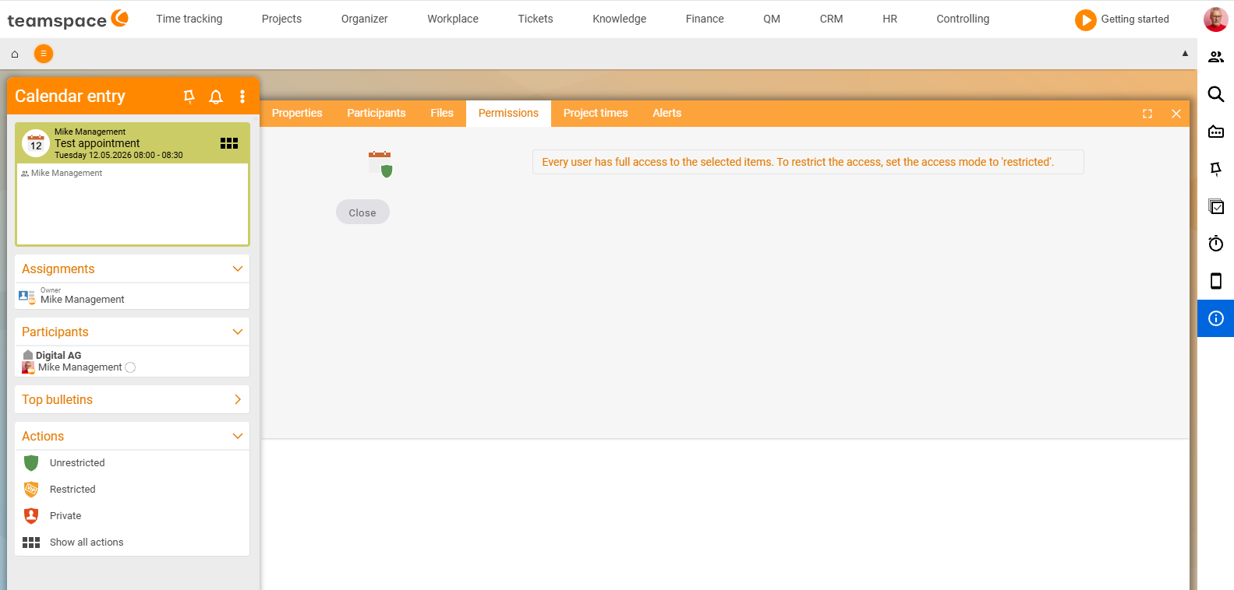Pin the calendar entry

coord(189,96)
